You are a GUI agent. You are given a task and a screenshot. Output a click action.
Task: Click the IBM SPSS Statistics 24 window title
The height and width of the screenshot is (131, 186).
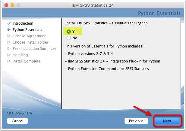pyautogui.click(x=93, y=5)
